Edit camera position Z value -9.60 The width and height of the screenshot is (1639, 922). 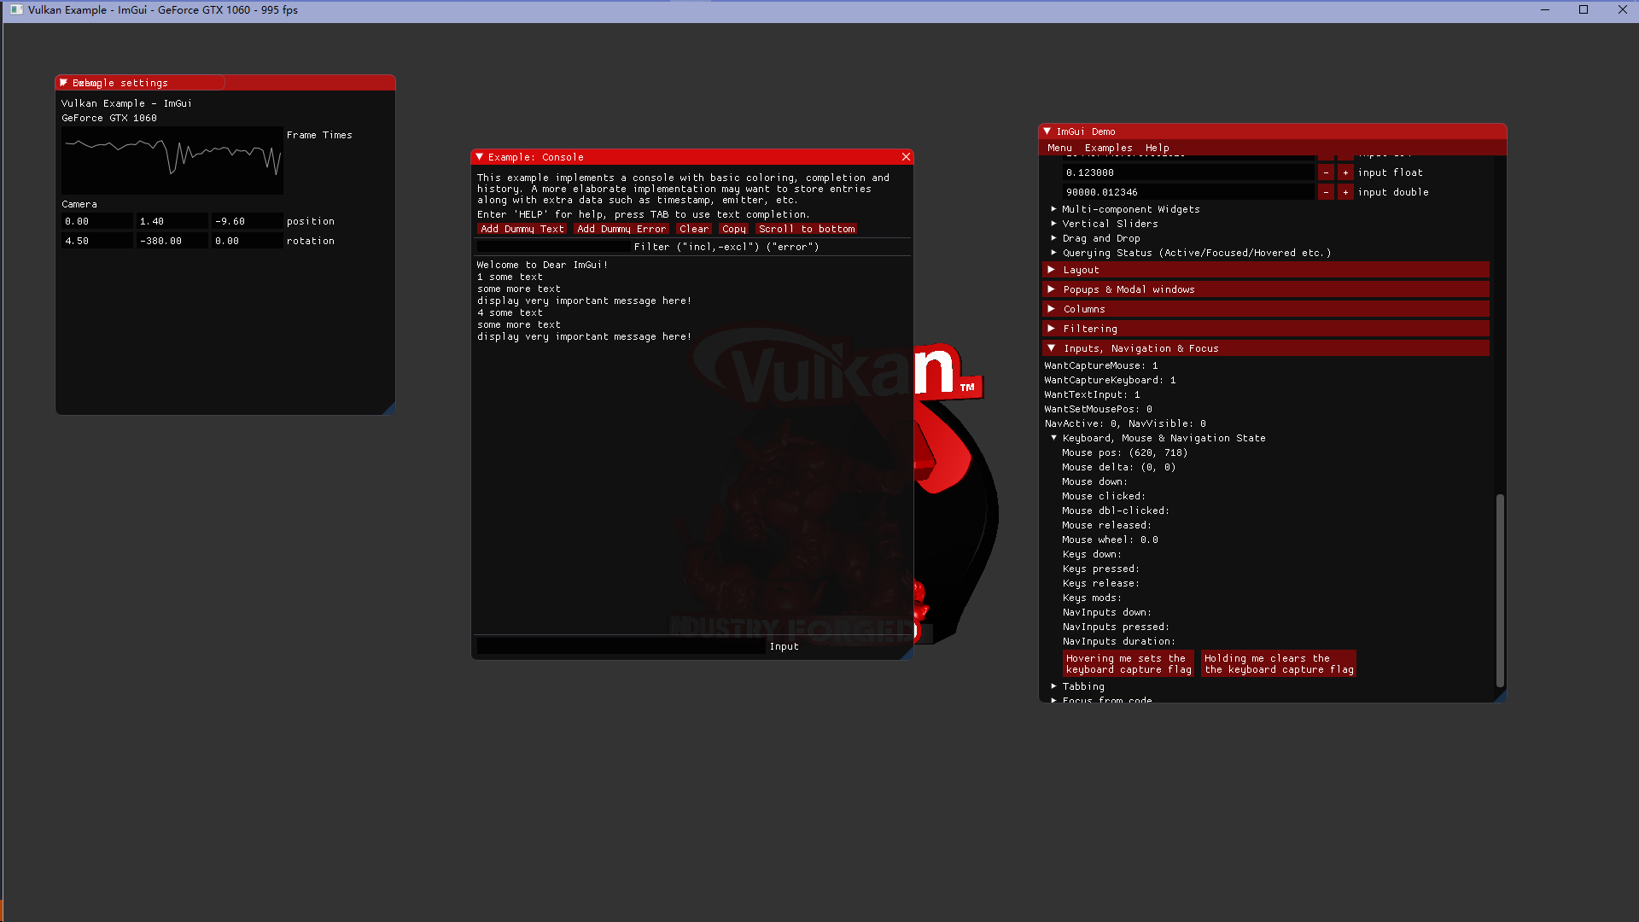[x=247, y=221]
